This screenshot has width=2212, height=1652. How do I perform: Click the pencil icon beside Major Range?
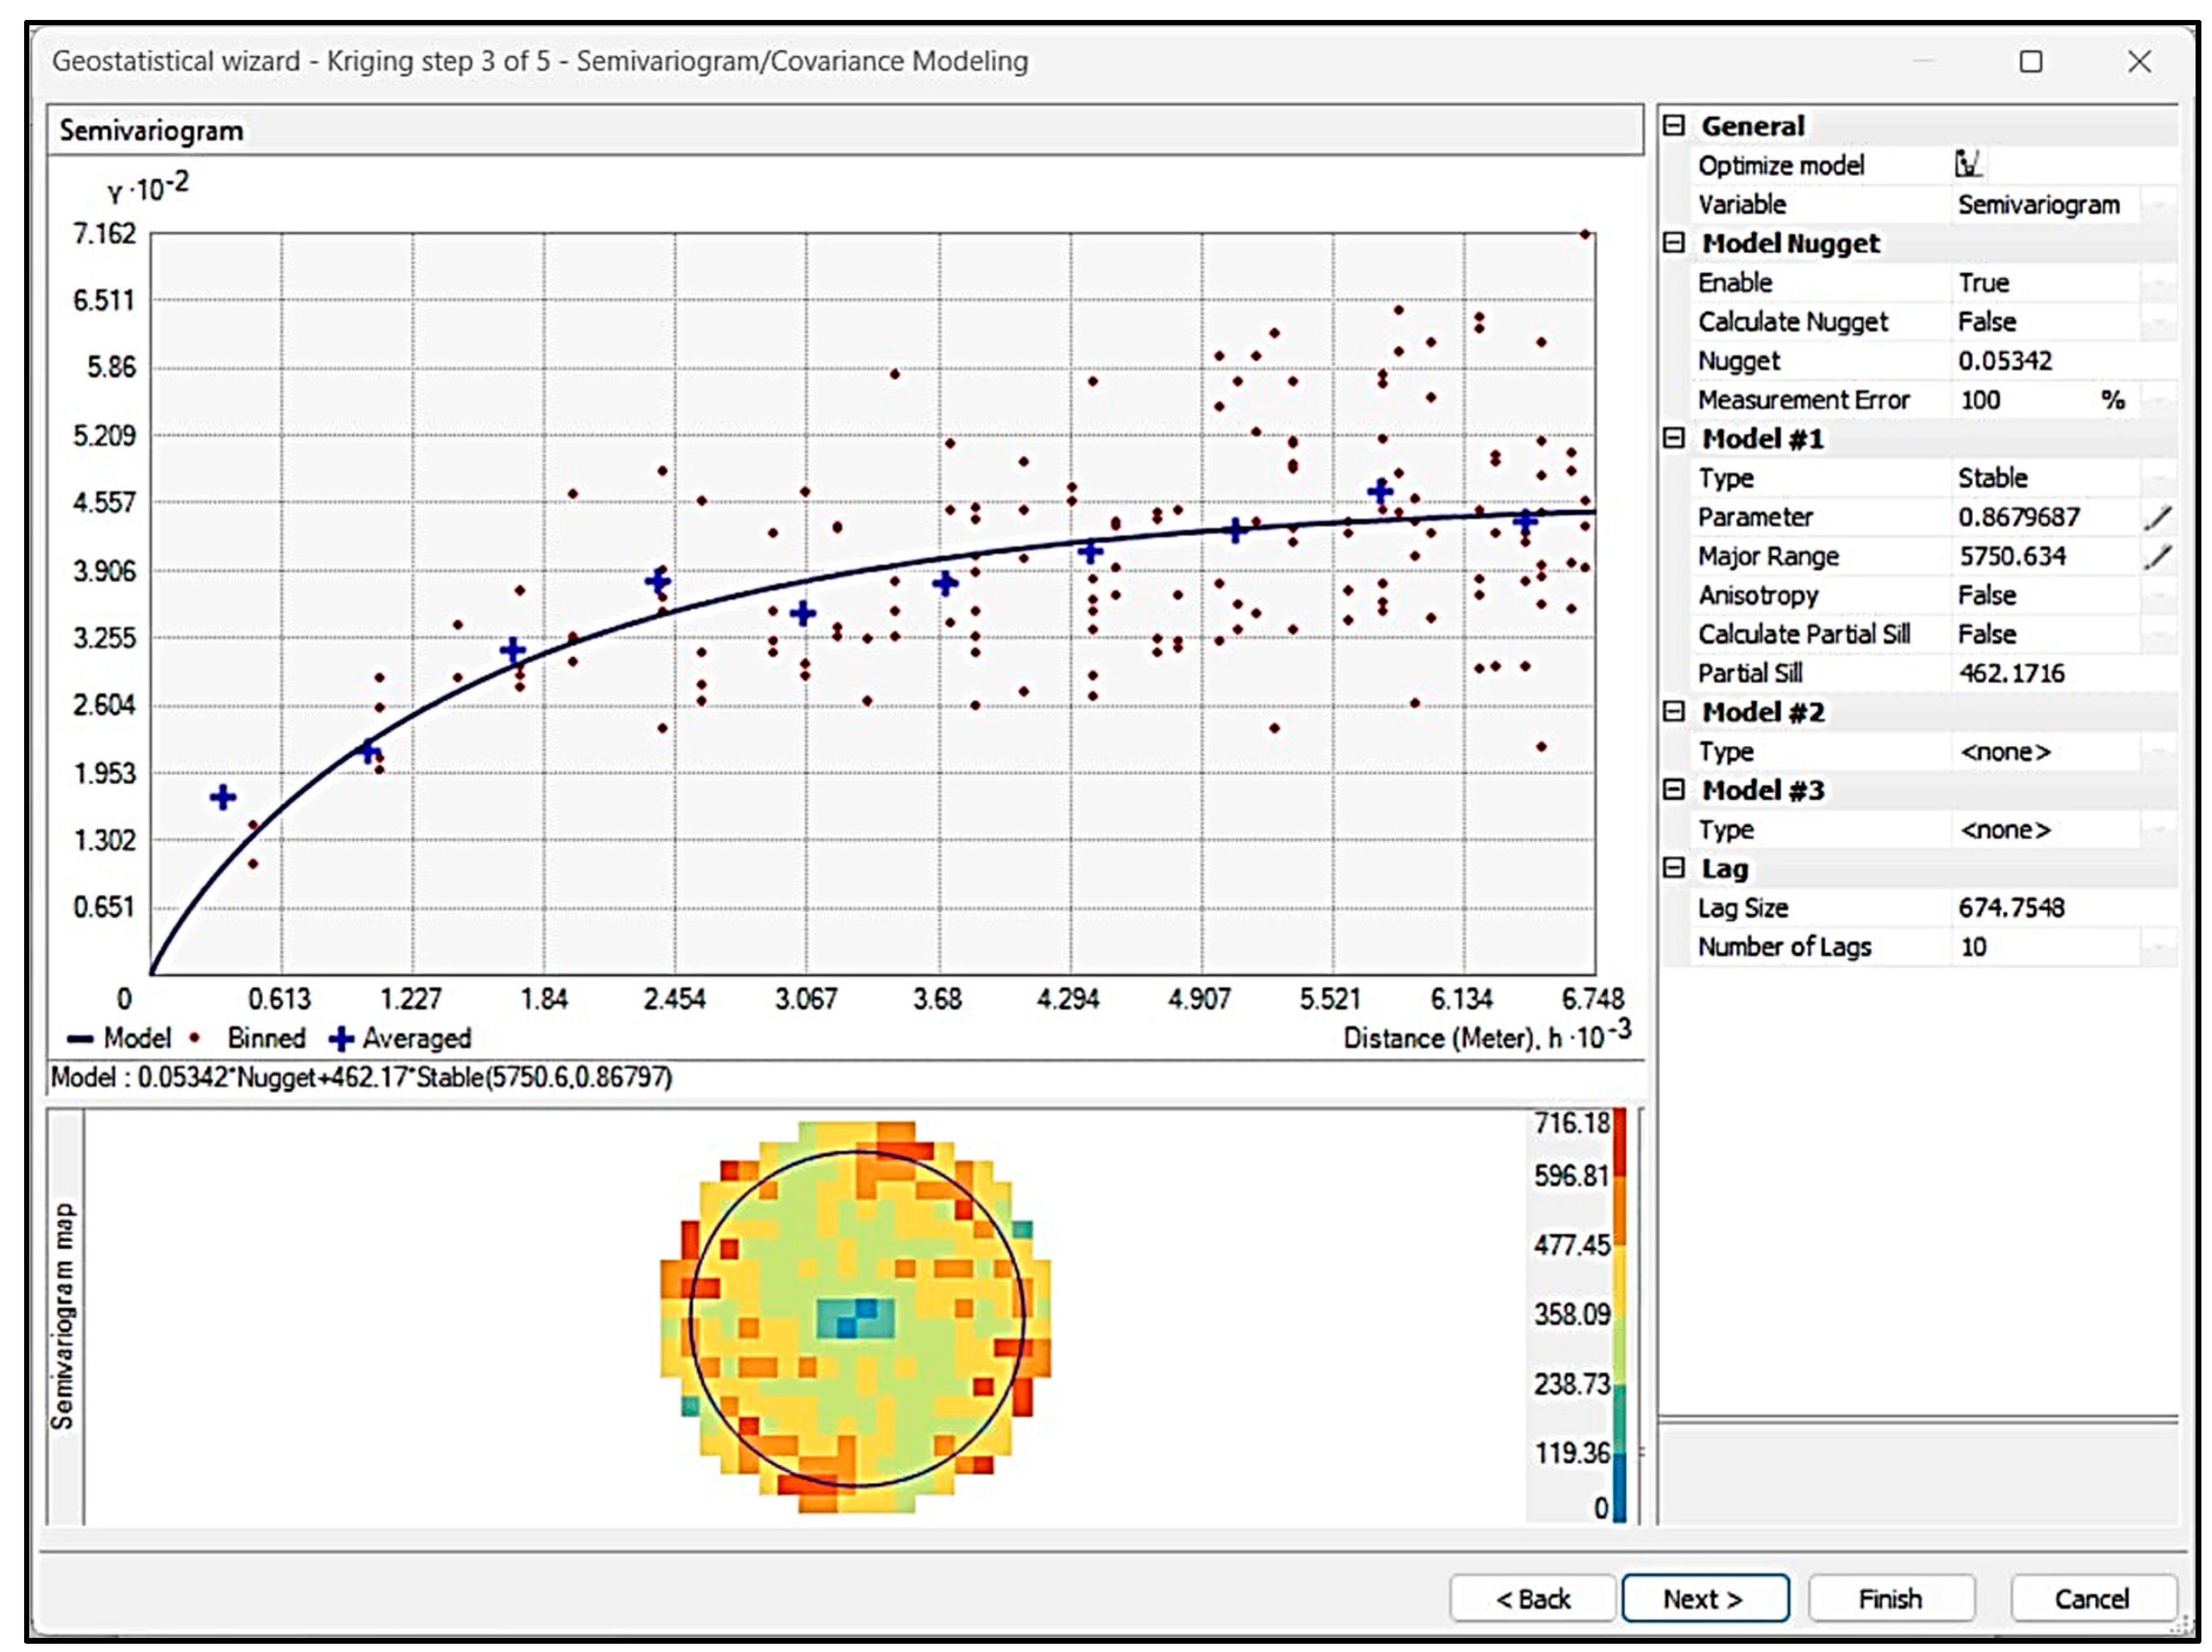click(x=2157, y=557)
